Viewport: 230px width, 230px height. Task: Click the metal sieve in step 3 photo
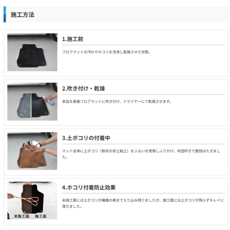coord(32,145)
